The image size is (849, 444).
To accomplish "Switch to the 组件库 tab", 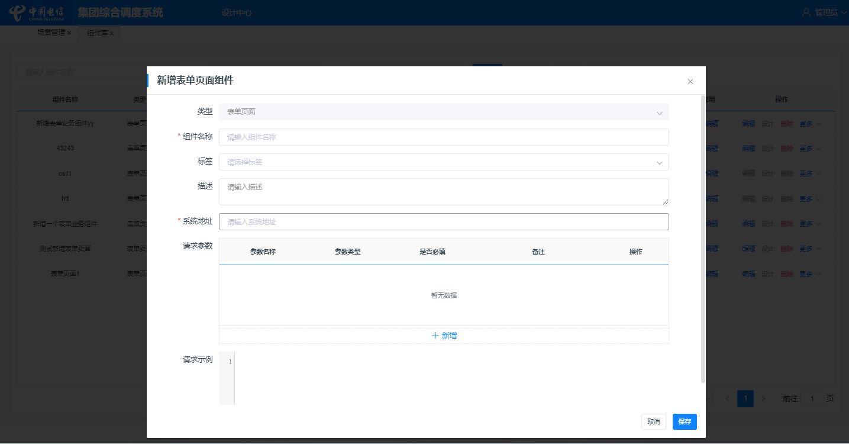I will 97,33.
